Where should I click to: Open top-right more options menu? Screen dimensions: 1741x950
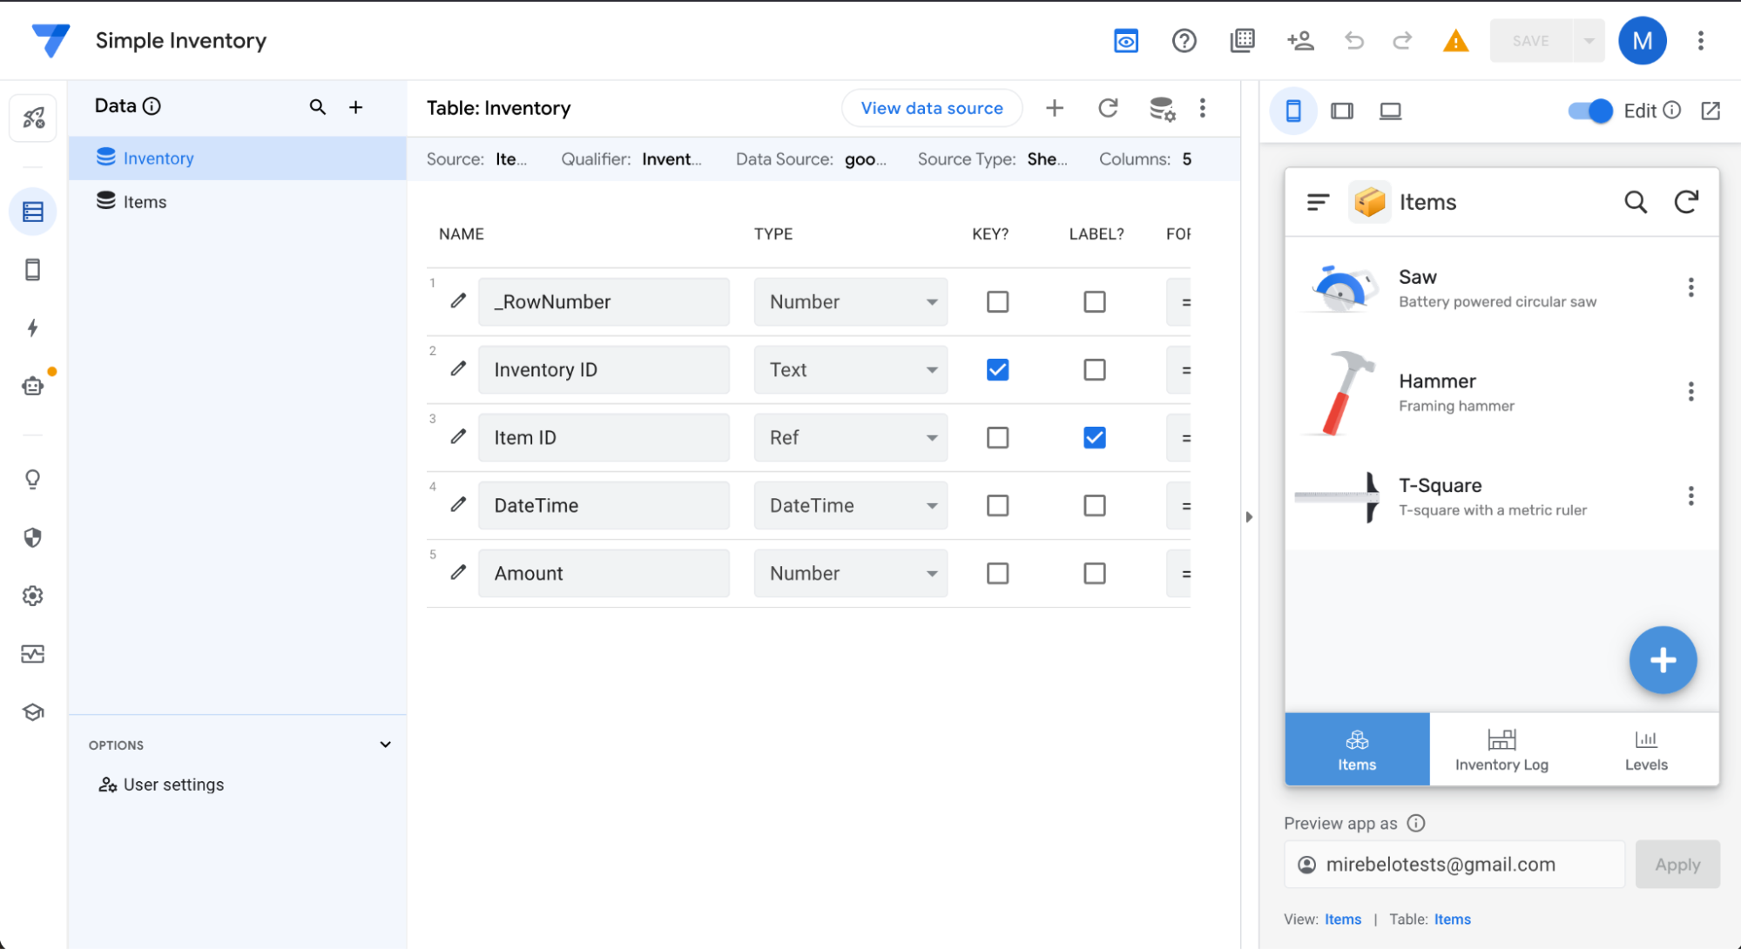1700,40
